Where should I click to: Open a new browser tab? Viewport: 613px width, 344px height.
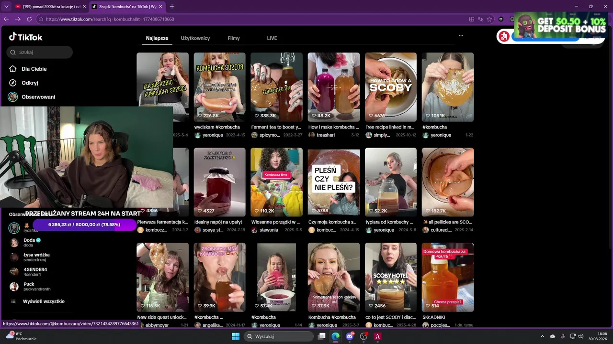172,6
